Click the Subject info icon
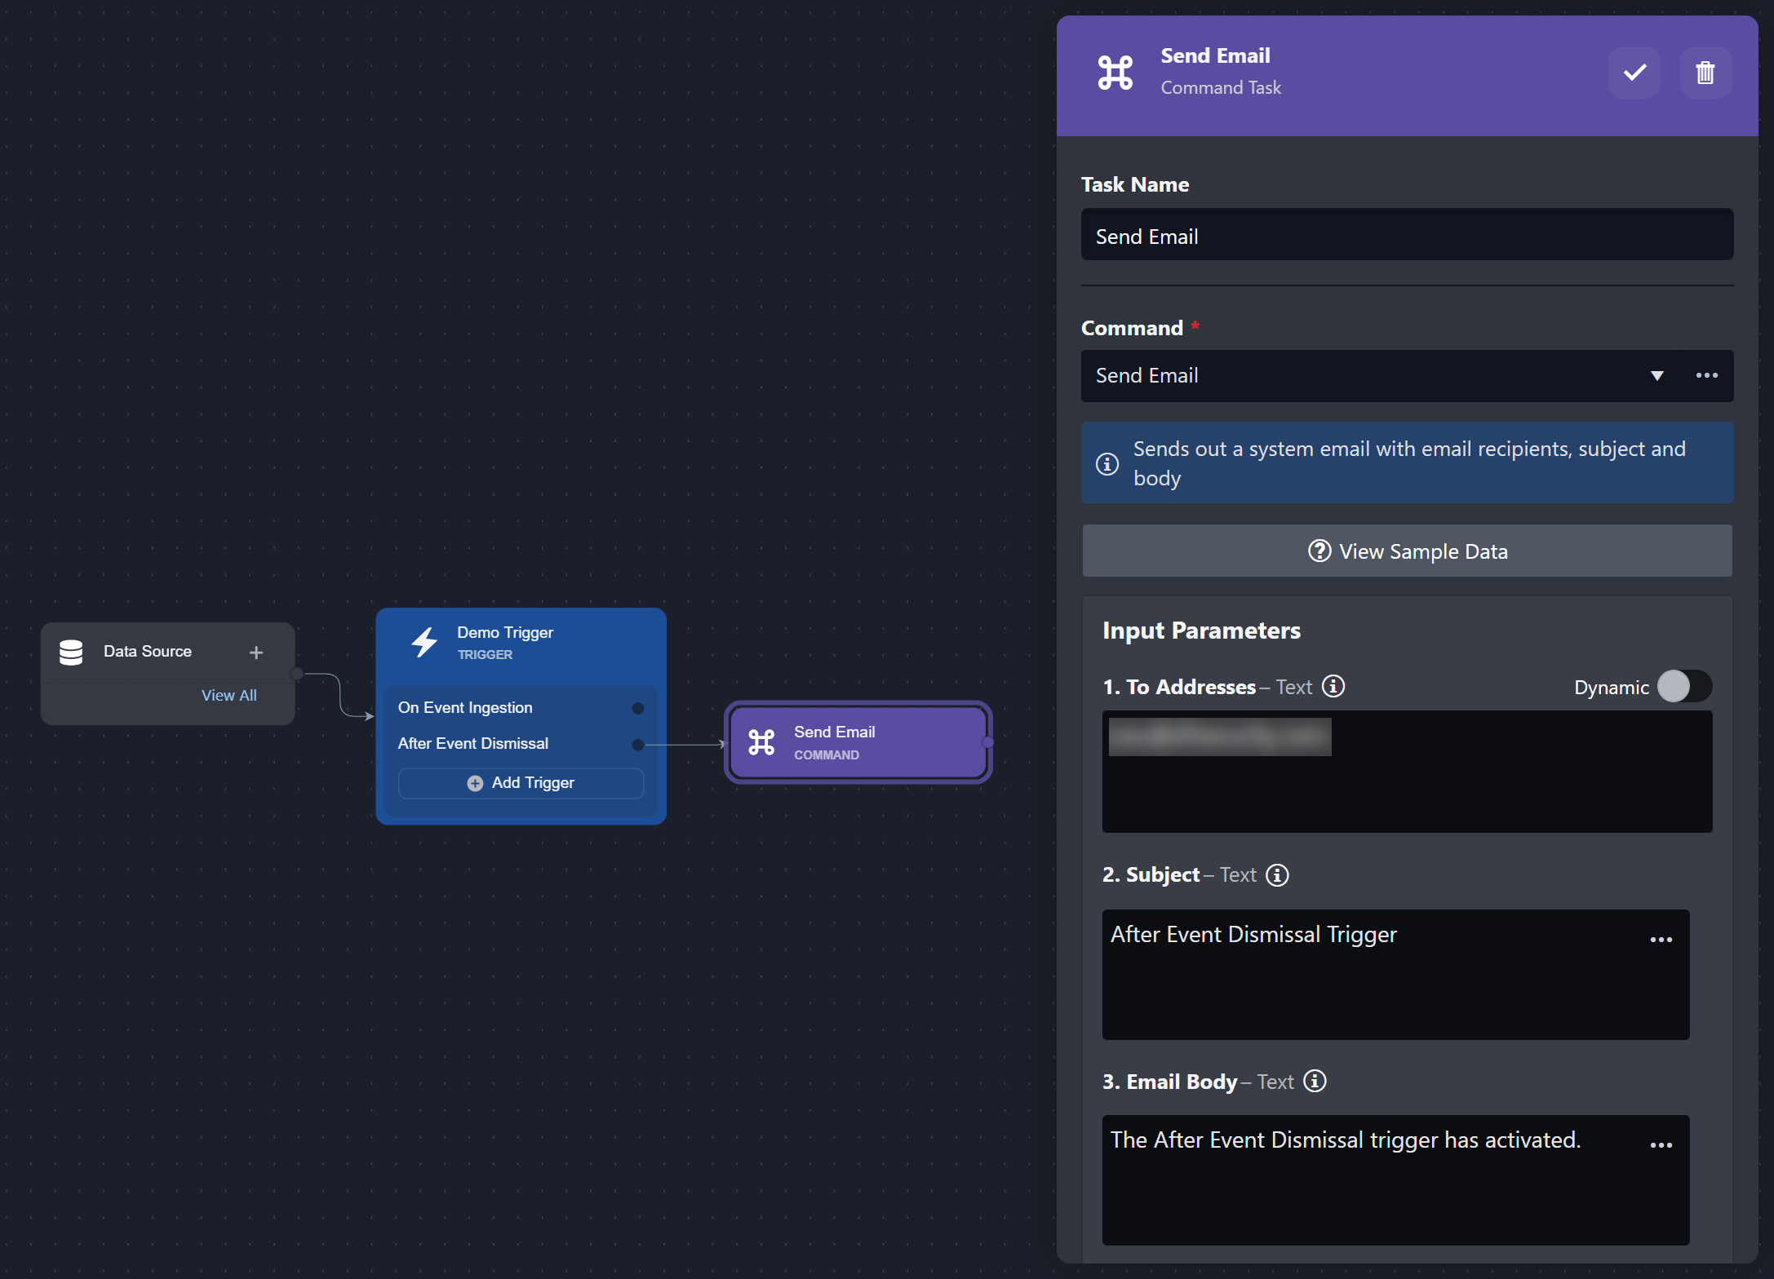 coord(1277,875)
